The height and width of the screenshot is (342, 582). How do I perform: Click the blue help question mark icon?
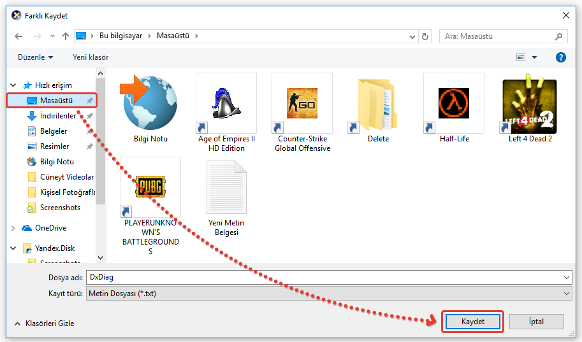pyautogui.click(x=561, y=57)
